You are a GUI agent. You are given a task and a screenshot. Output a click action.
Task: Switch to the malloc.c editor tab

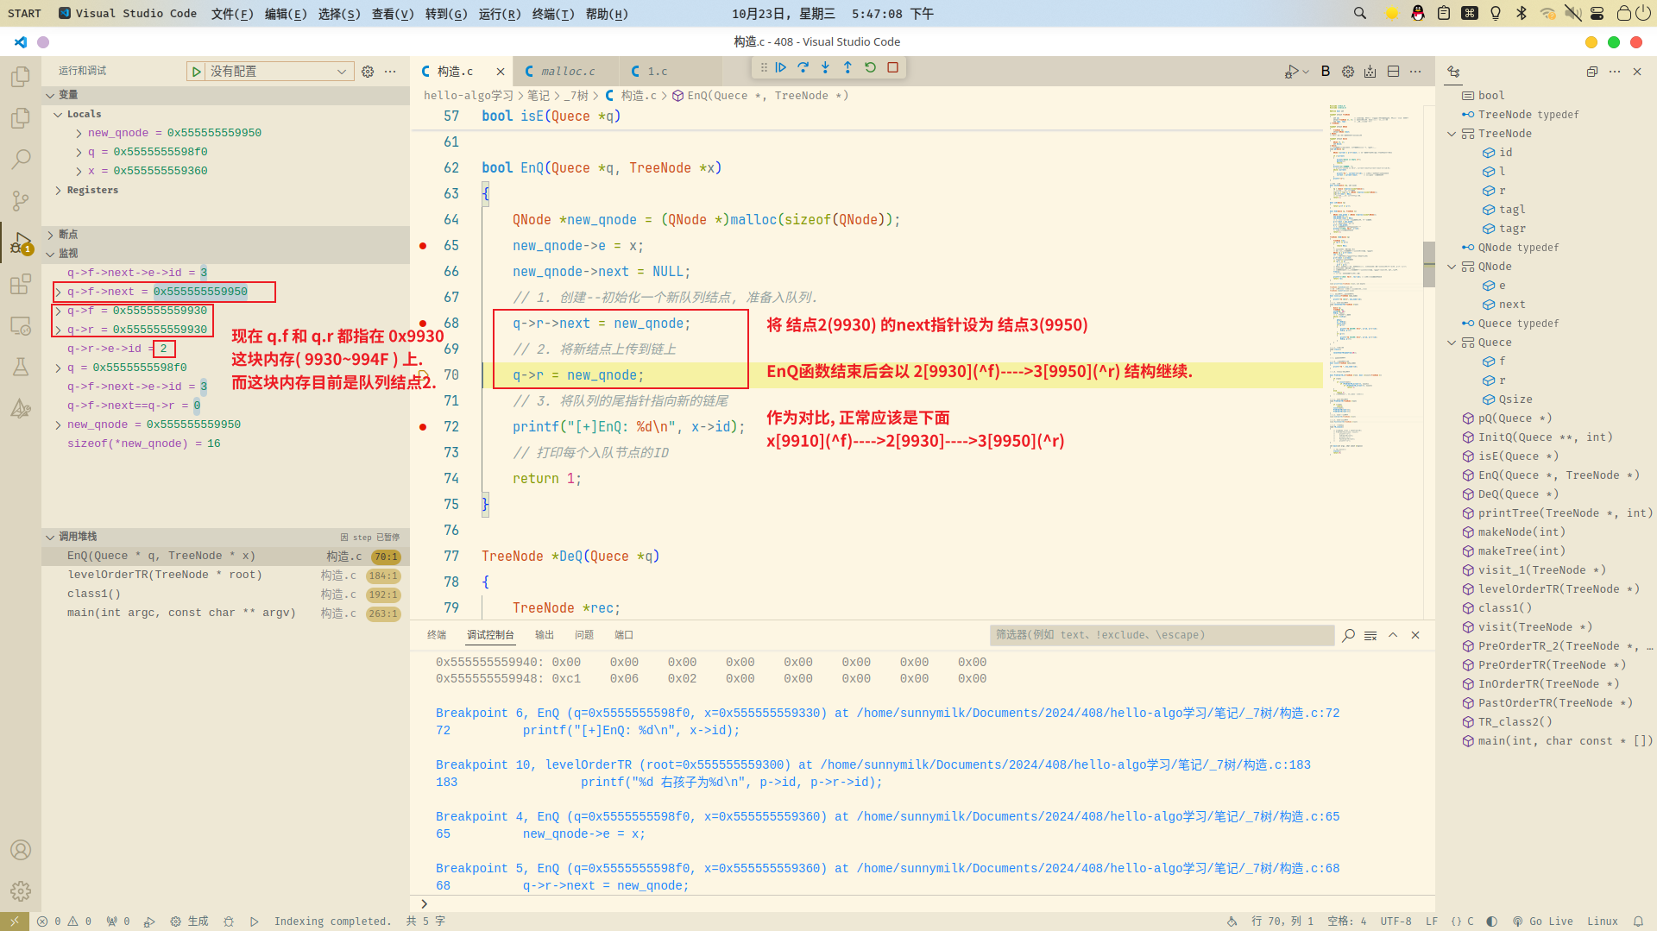[x=567, y=72]
